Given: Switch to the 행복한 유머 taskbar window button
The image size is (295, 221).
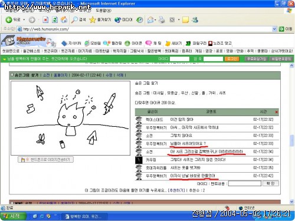Looking at the screenshot, I should [x=84, y=216].
